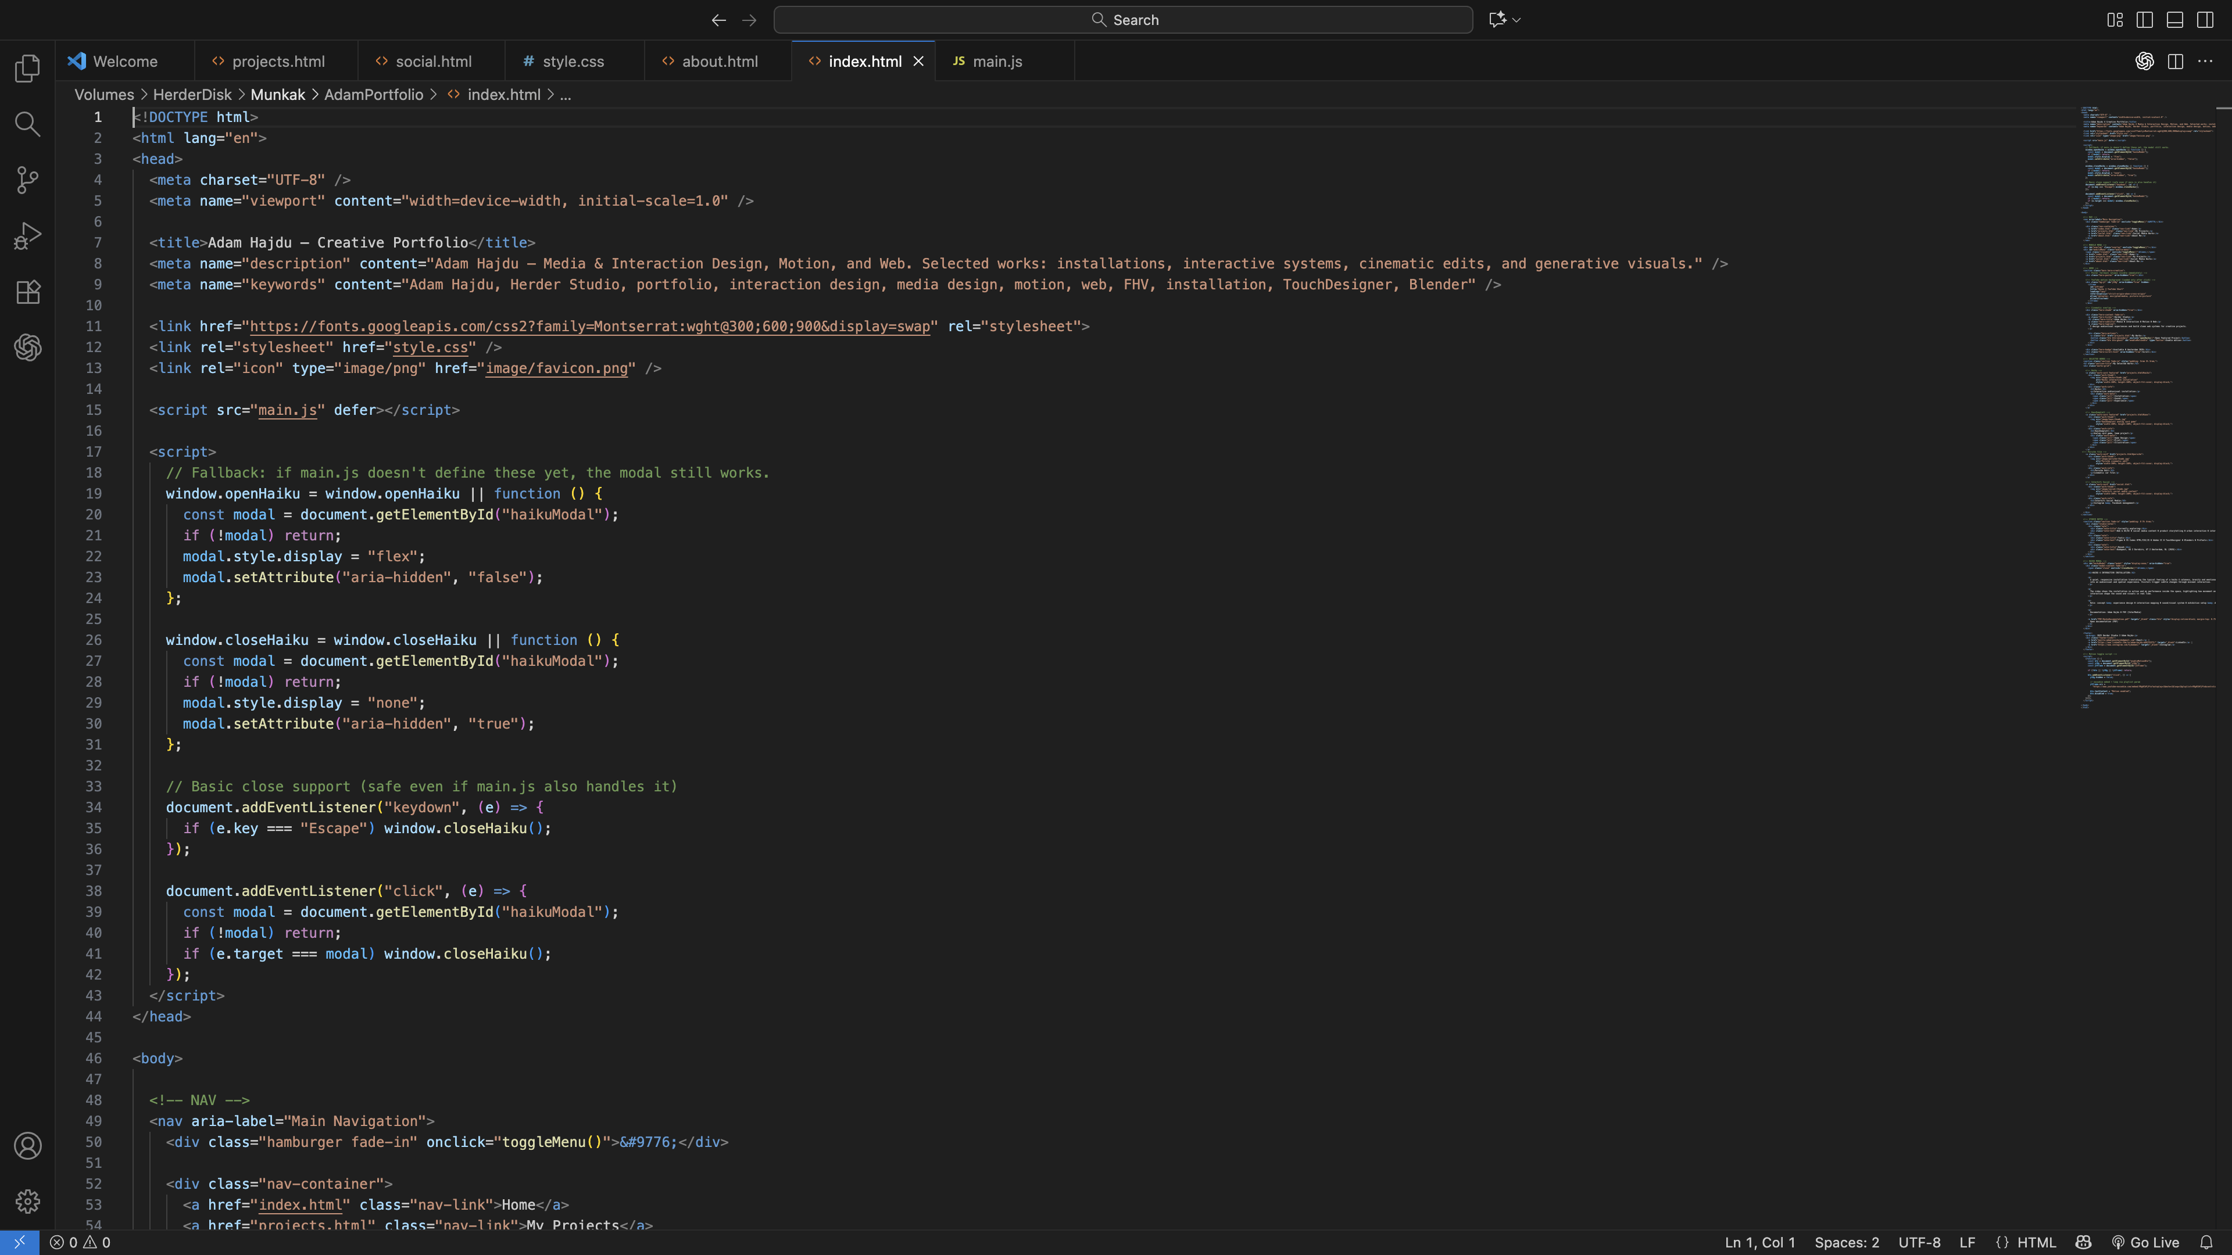Open the ChatGPT panel from the activity bar

(27, 347)
